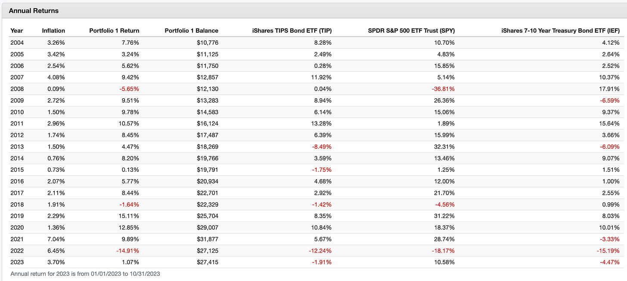
Task: Click the 0.09% inflation value for 2008
Action: (x=57, y=89)
